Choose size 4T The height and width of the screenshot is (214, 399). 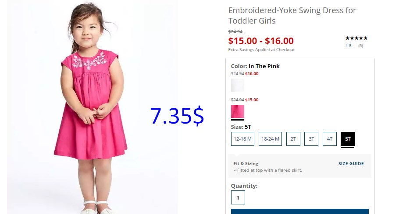(330, 139)
